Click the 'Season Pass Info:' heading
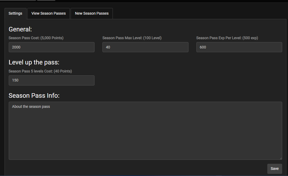Screen dimensions: 288x176 [x=34, y=95]
